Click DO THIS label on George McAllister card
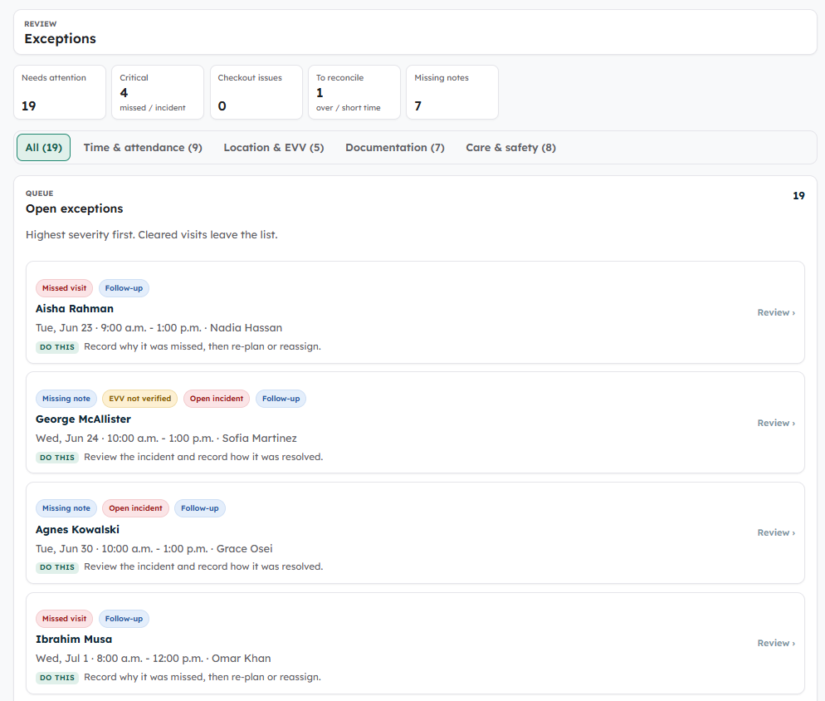825x701 pixels. point(57,458)
